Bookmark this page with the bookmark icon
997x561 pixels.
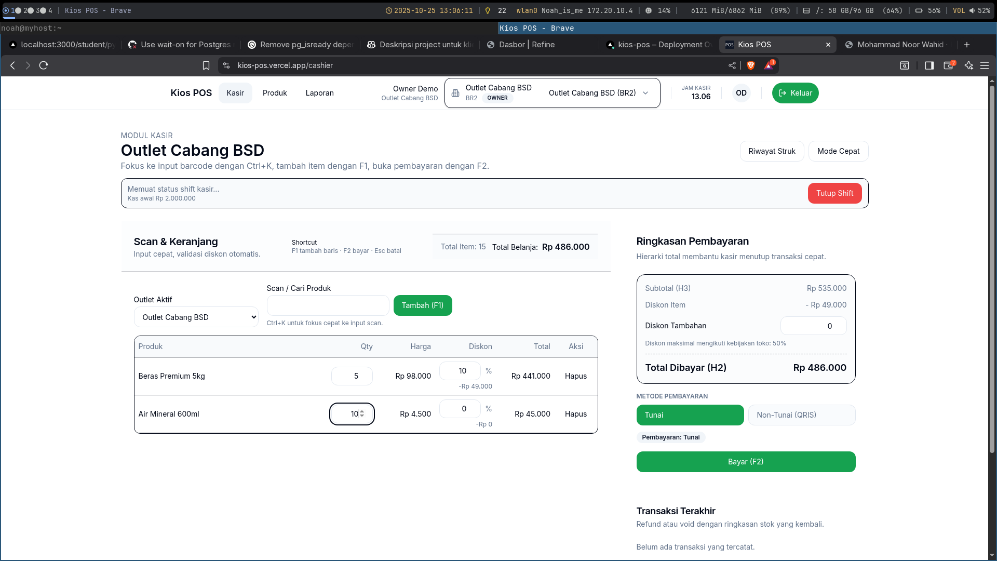click(206, 65)
